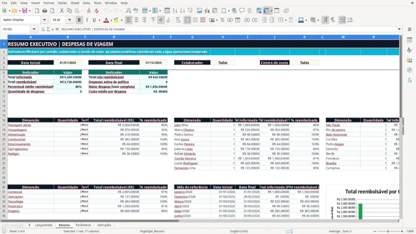416x234 pixels.
Task: Click the Formula equals button
Action: tap(57, 29)
